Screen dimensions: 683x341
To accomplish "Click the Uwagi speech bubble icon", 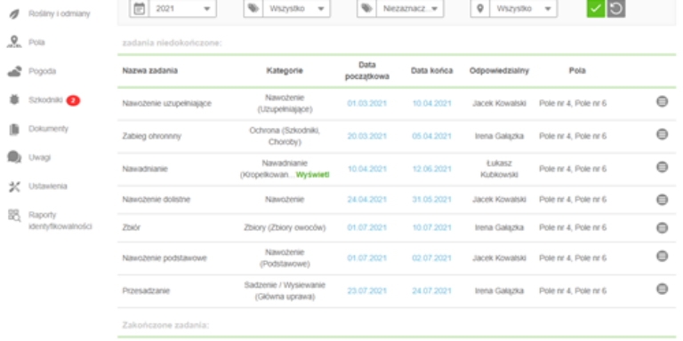I will pyautogui.click(x=14, y=157).
